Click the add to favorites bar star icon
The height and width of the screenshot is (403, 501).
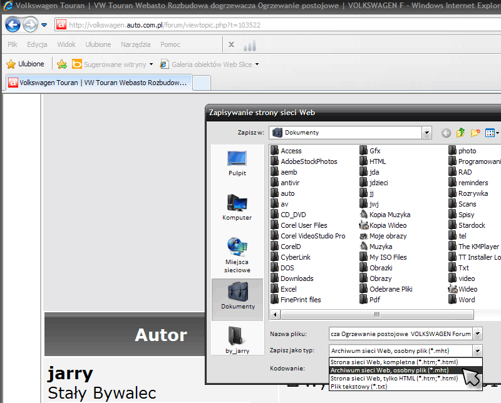click(62, 64)
